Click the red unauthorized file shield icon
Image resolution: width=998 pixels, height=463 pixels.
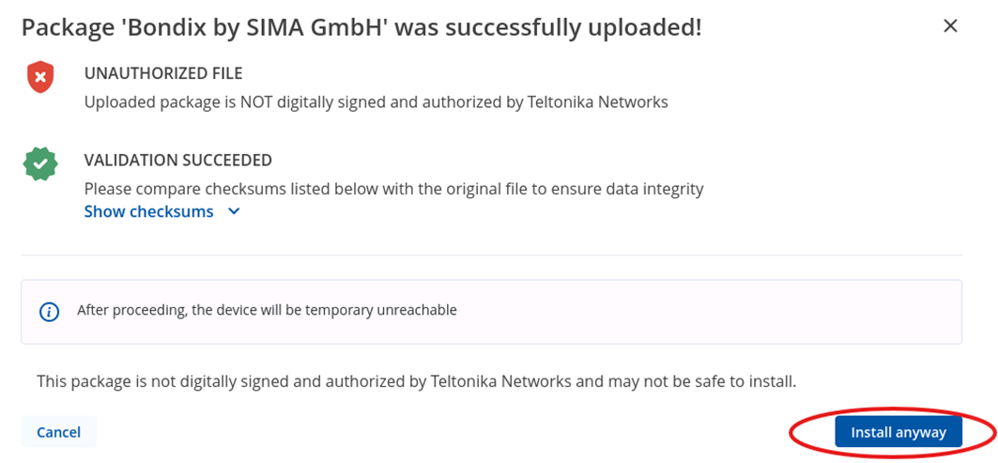40,78
